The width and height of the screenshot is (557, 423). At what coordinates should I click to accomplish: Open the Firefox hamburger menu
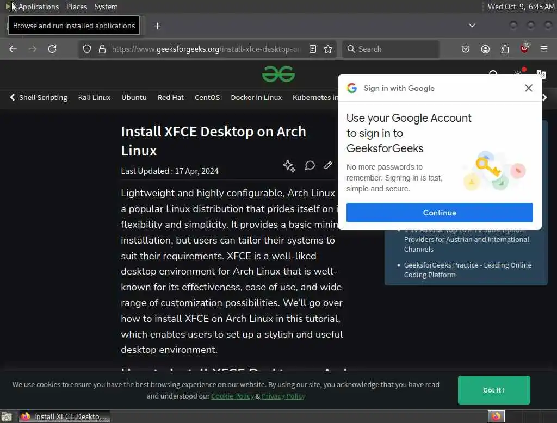click(x=544, y=49)
